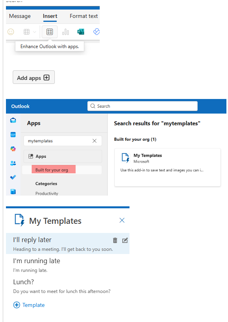Open the Forms app icon
Image resolution: width=228 pixels, height=322 pixels.
[81, 32]
